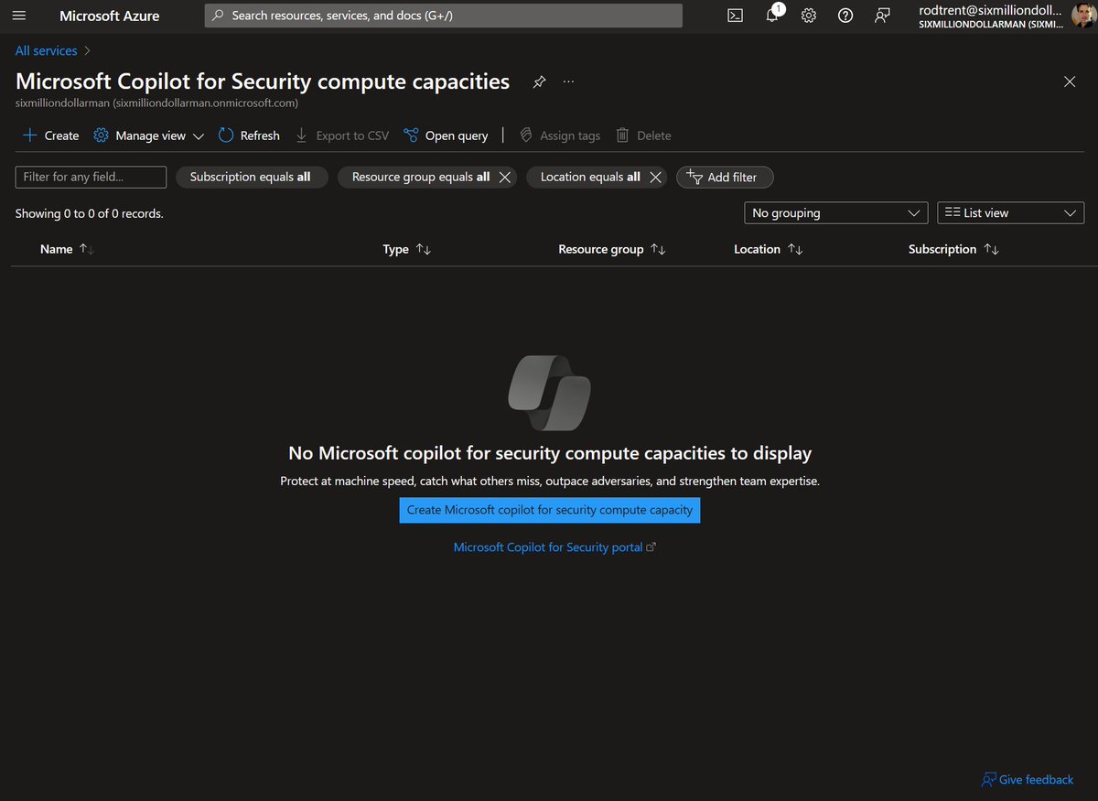This screenshot has height=801, width=1098.
Task: Click Give feedback link
Action: pos(1028,780)
